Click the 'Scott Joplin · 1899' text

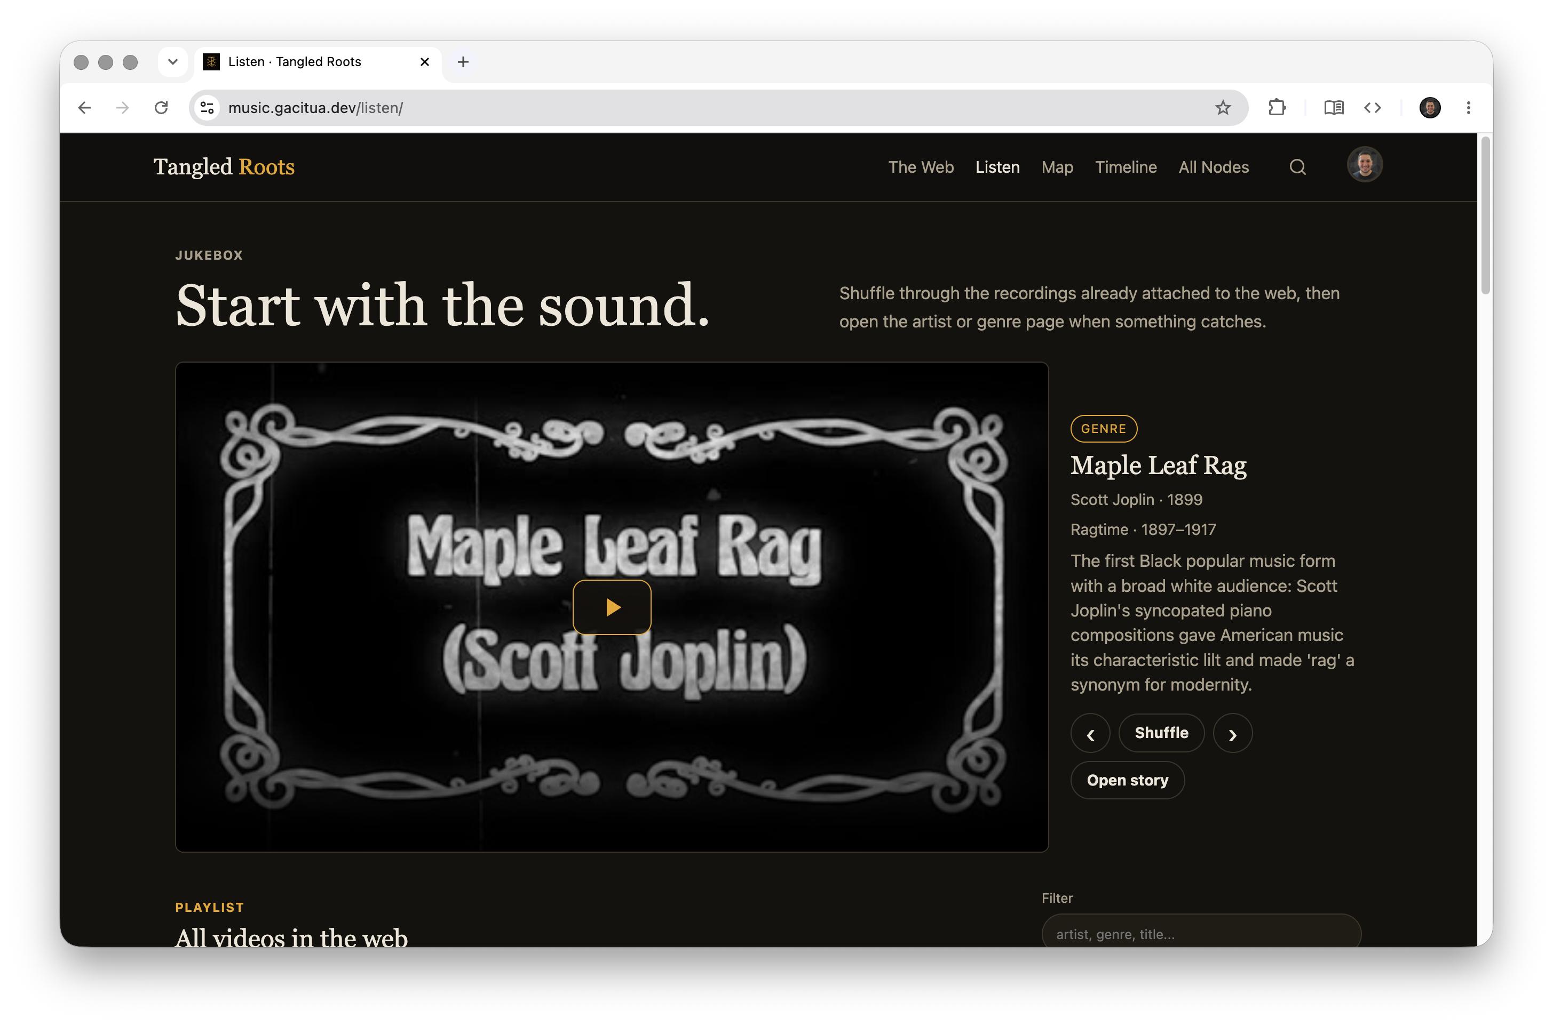click(1136, 499)
